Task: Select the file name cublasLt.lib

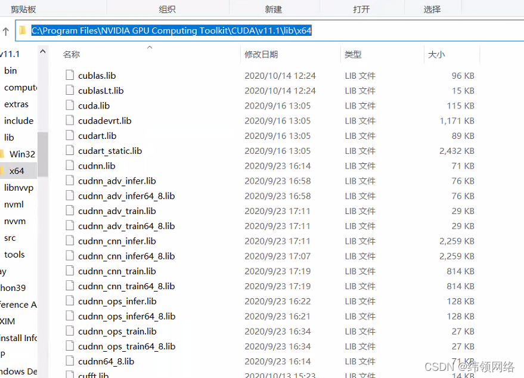Action: [101, 91]
